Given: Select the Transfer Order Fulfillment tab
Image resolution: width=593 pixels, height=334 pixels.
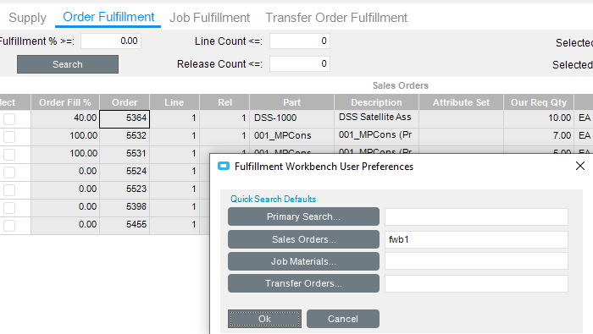Looking at the screenshot, I should click(x=336, y=18).
